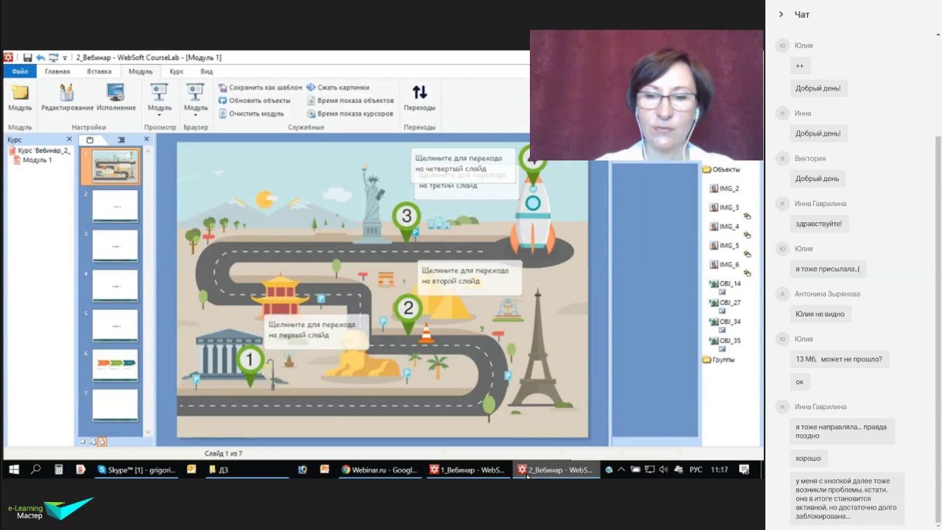Open the Файл menu

click(x=20, y=71)
